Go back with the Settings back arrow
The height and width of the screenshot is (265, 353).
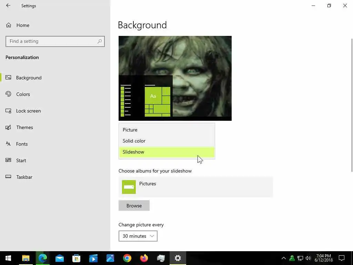(x=8, y=6)
